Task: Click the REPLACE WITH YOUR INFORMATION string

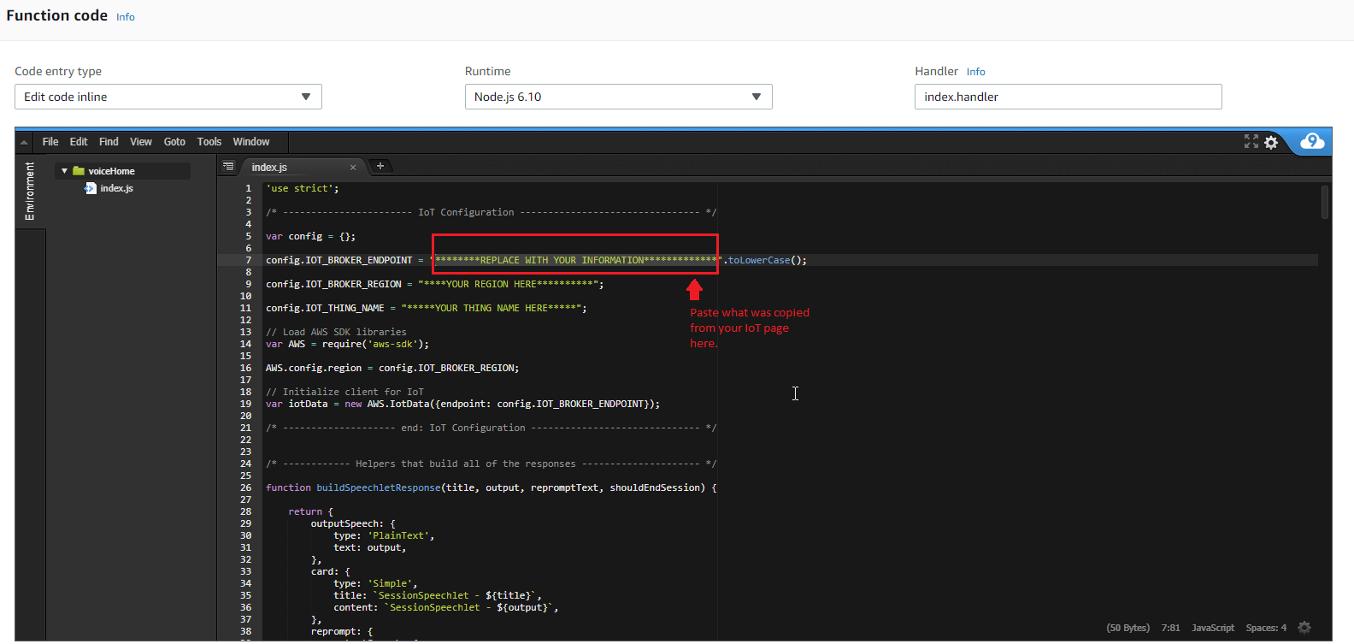Action: click(576, 260)
